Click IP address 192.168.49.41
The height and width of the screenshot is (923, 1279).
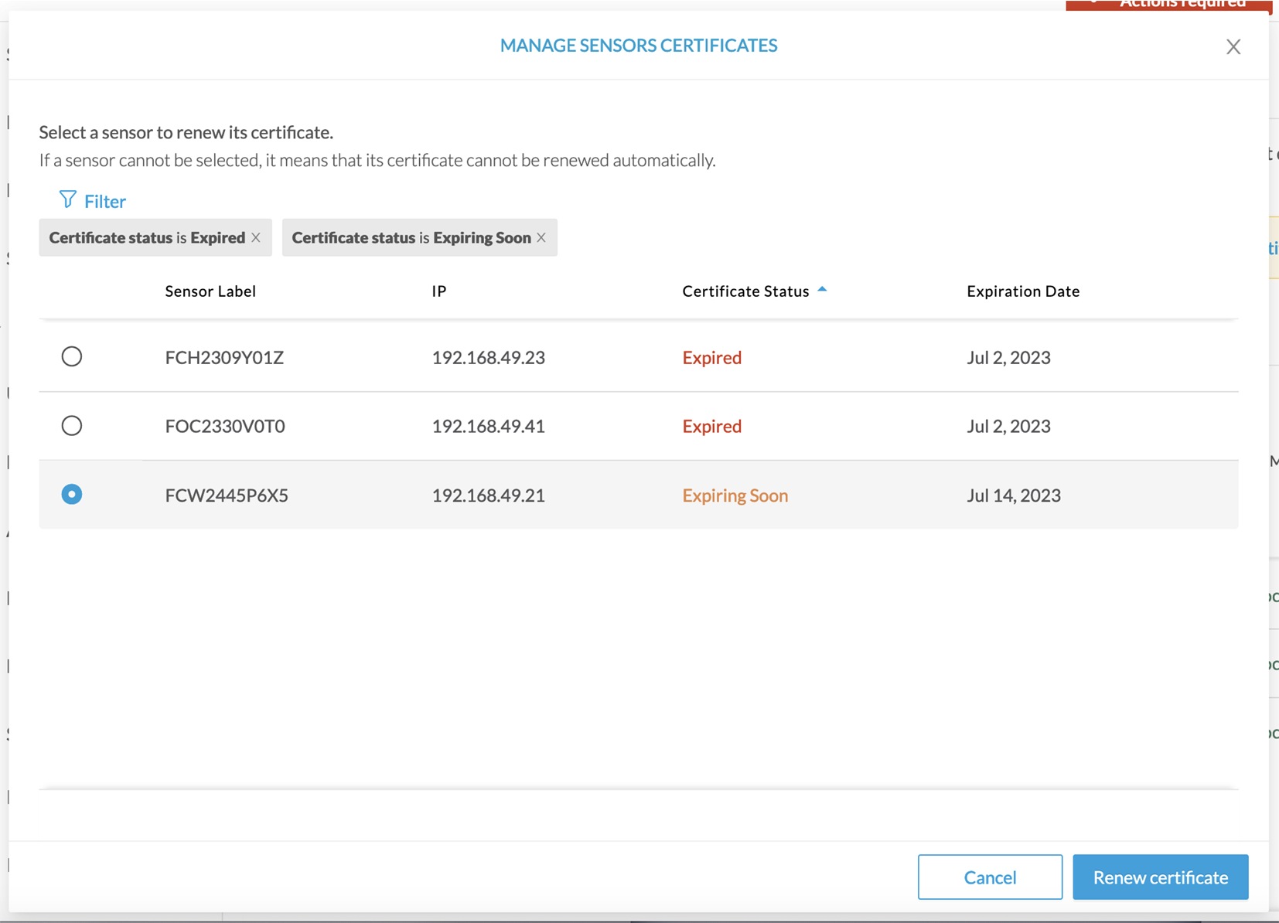point(488,427)
